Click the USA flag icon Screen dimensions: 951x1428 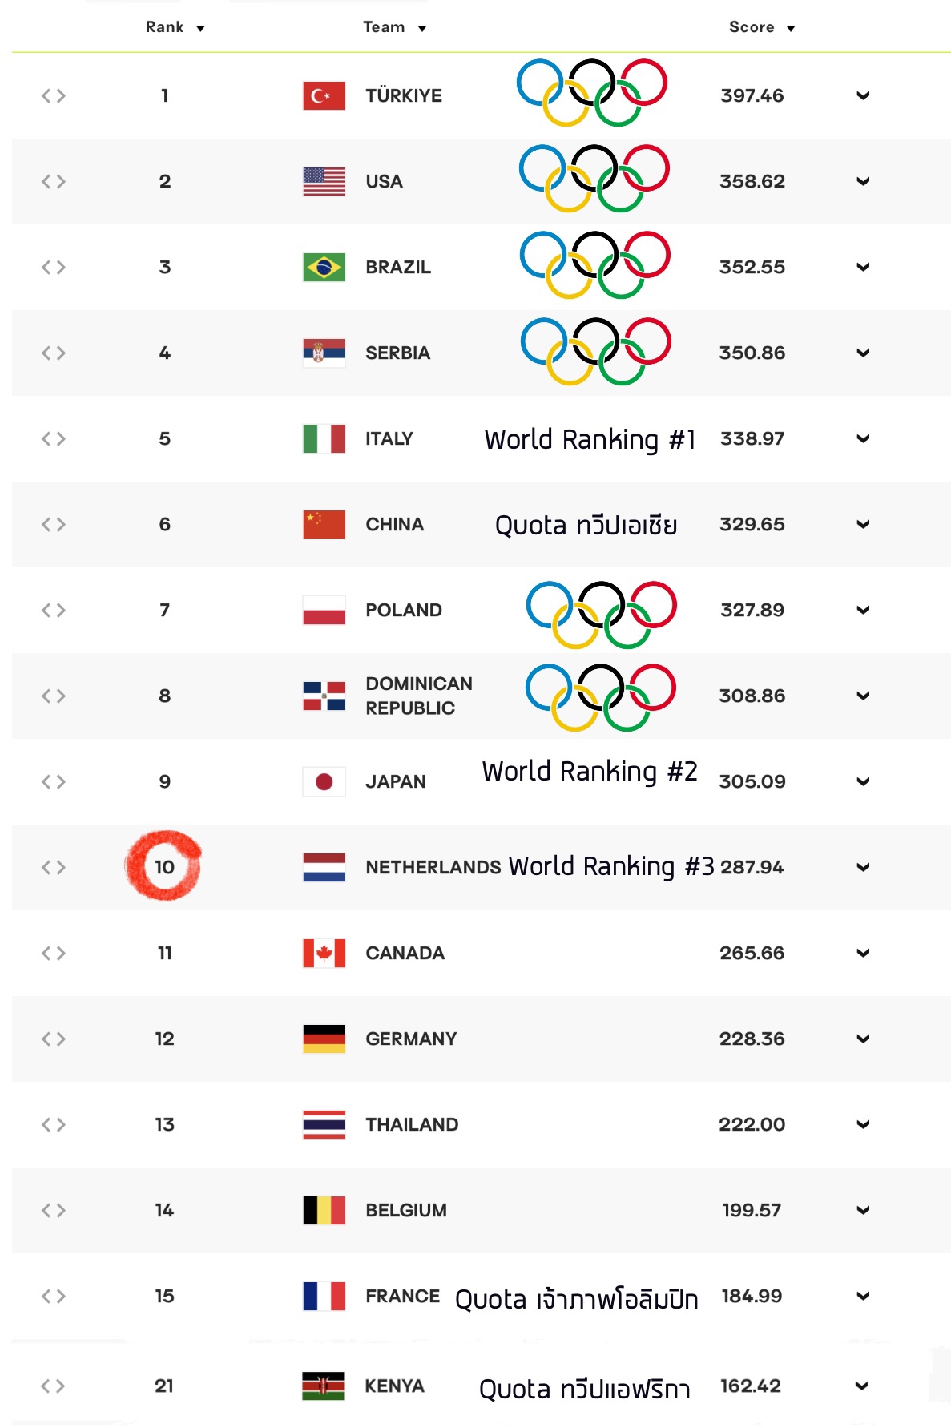click(x=324, y=181)
